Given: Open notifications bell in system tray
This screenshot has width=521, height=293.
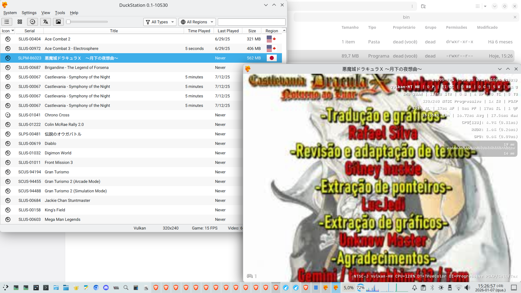Looking at the screenshot, I should 414,288.
